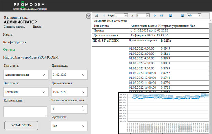Go to the previous report page
Screen dimensions: 212x134
click(104, 15)
